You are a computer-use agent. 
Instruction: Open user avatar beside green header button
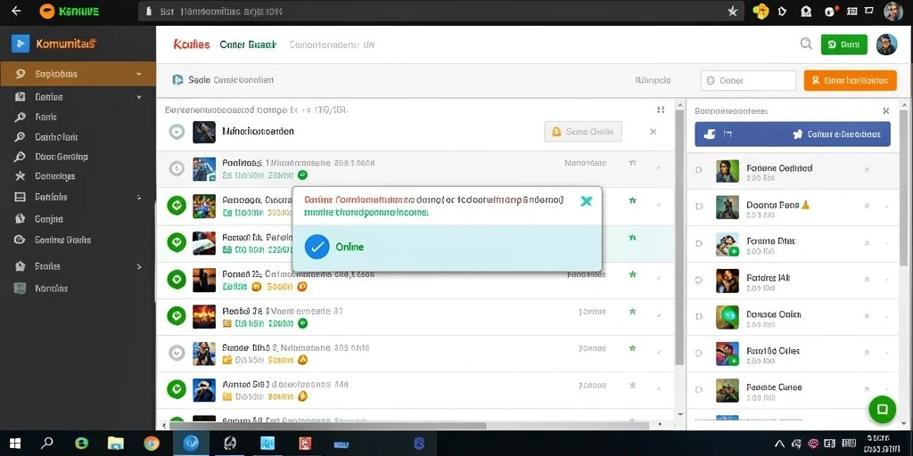point(887,45)
